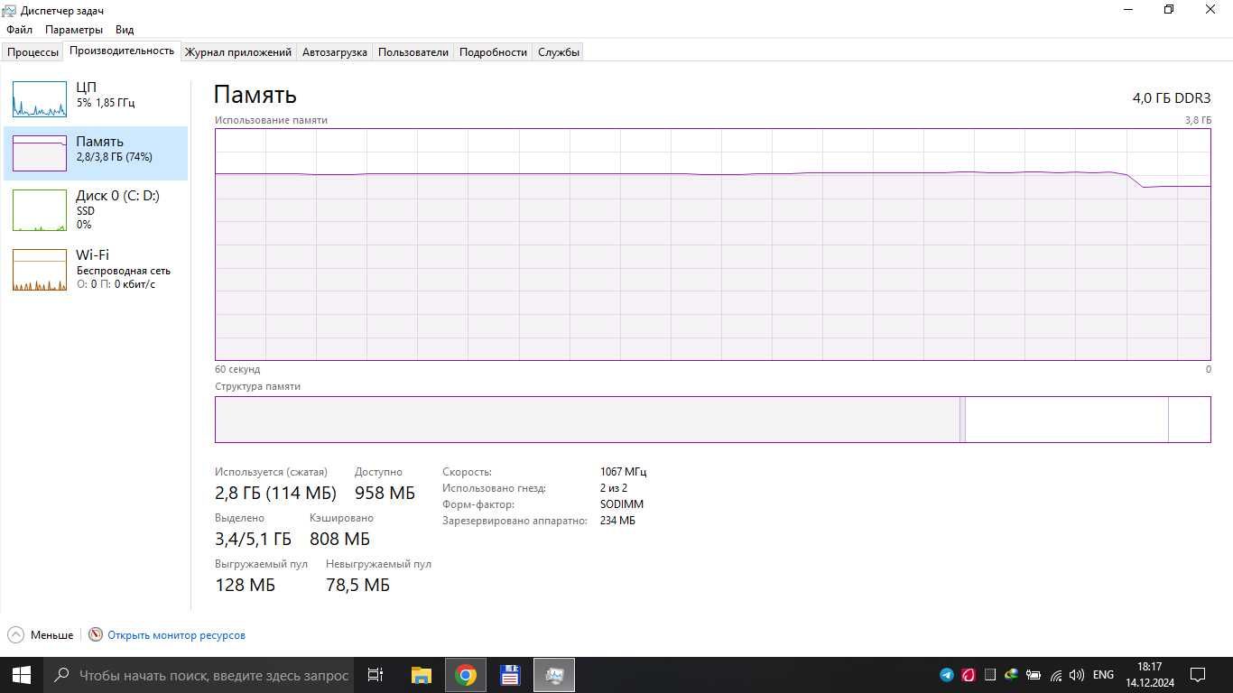The image size is (1233, 693).
Task: Open the notification center icon
Action: (1198, 675)
